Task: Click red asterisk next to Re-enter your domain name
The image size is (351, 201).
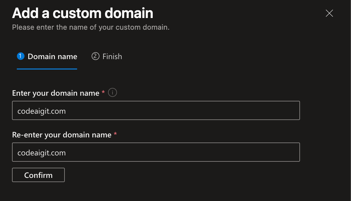Action: [x=115, y=133]
